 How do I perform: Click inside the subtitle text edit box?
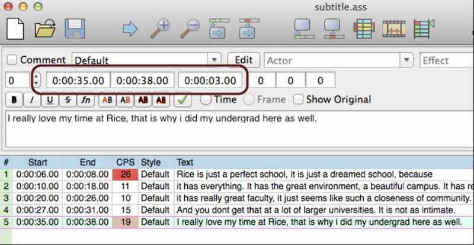tap(239, 129)
